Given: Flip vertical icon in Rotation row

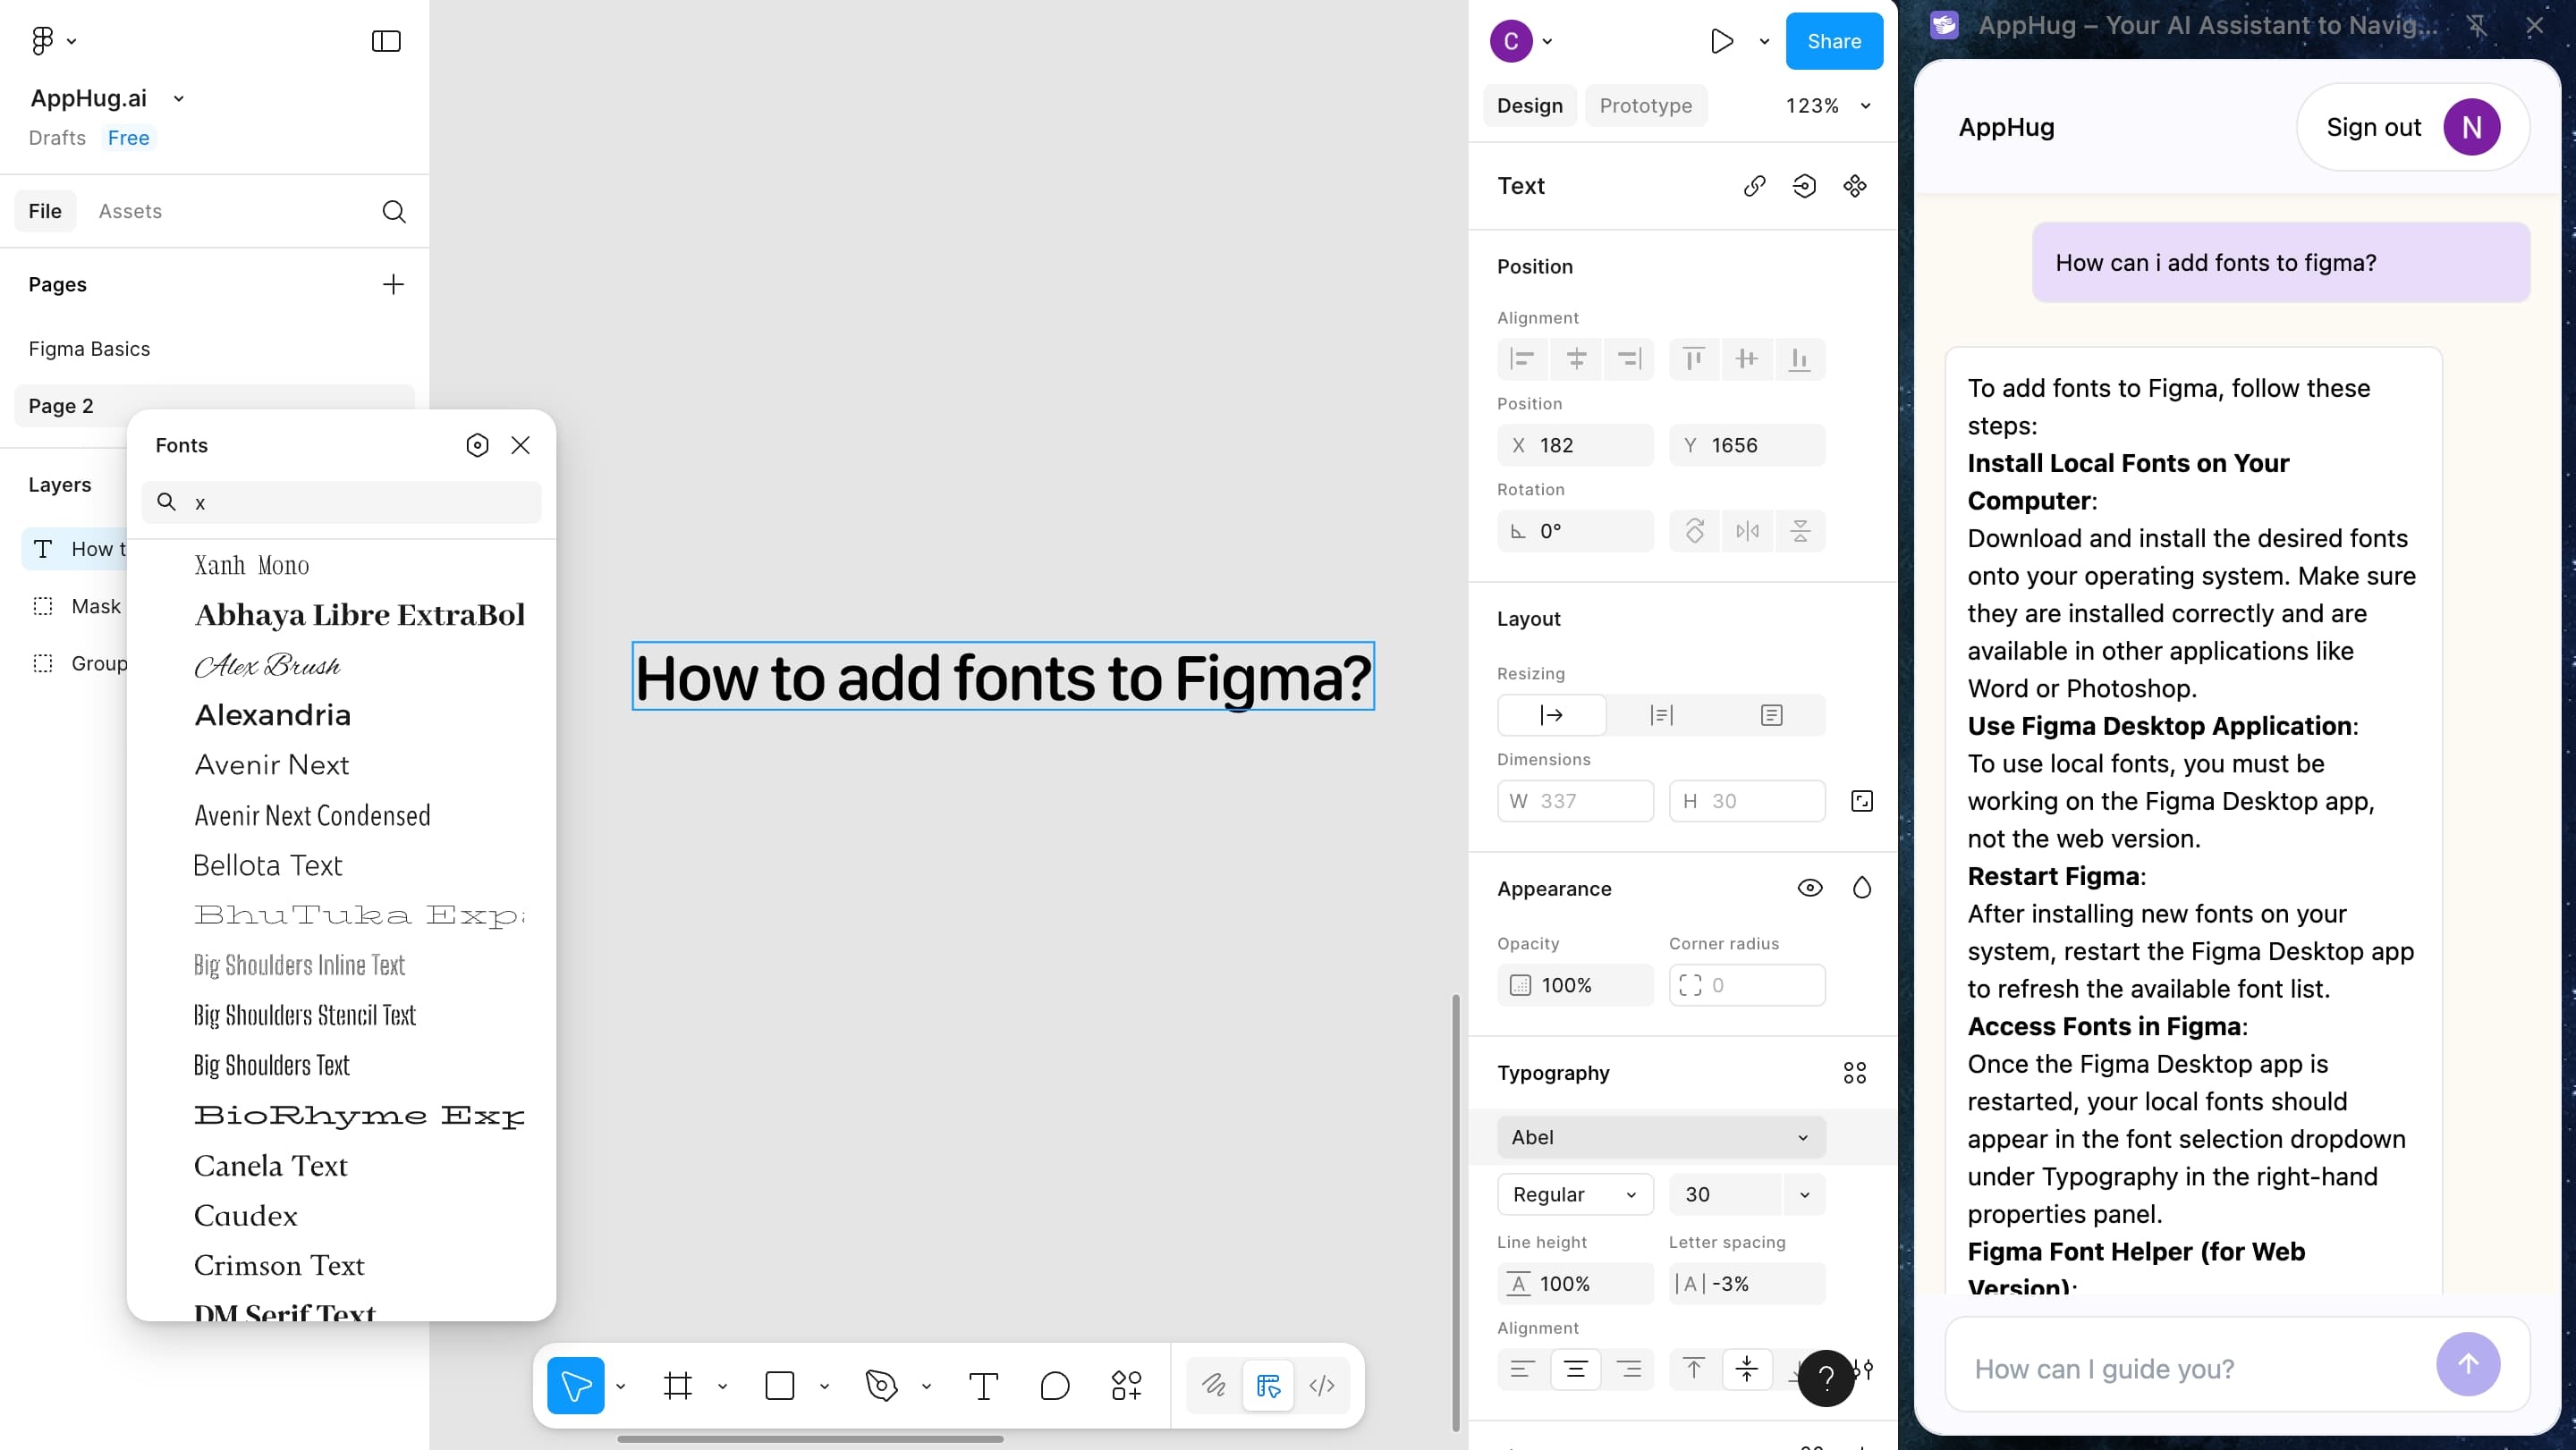Looking at the screenshot, I should coord(1800,531).
